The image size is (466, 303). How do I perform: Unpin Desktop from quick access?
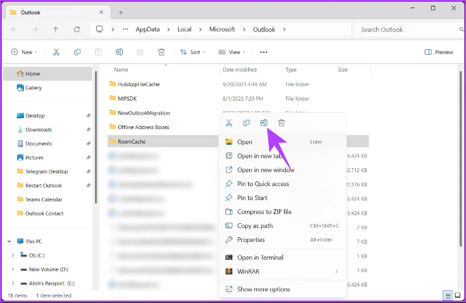tap(89, 116)
